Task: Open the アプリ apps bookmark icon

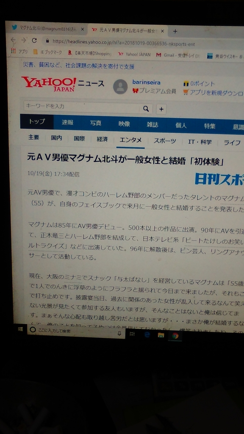Action: tap(19, 51)
